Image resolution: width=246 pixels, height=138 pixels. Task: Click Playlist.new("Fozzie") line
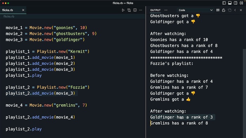point(47,87)
